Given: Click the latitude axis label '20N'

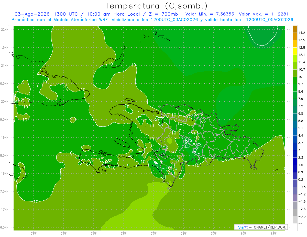Looking at the screenshot, I should [4, 101].
